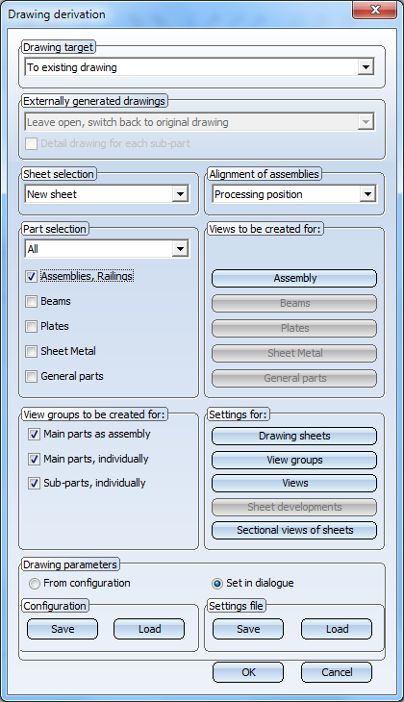This screenshot has height=702, width=404.
Task: Save the Configuration
Action: tap(63, 629)
